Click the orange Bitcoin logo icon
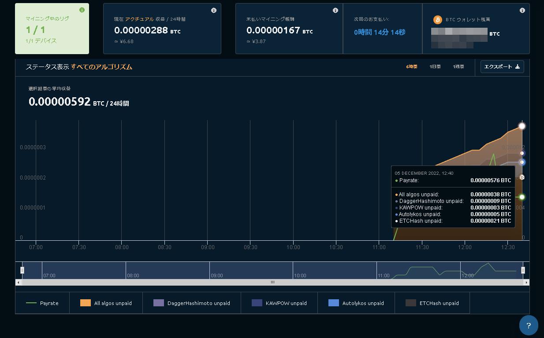The width and height of the screenshot is (544, 338). 437,20
